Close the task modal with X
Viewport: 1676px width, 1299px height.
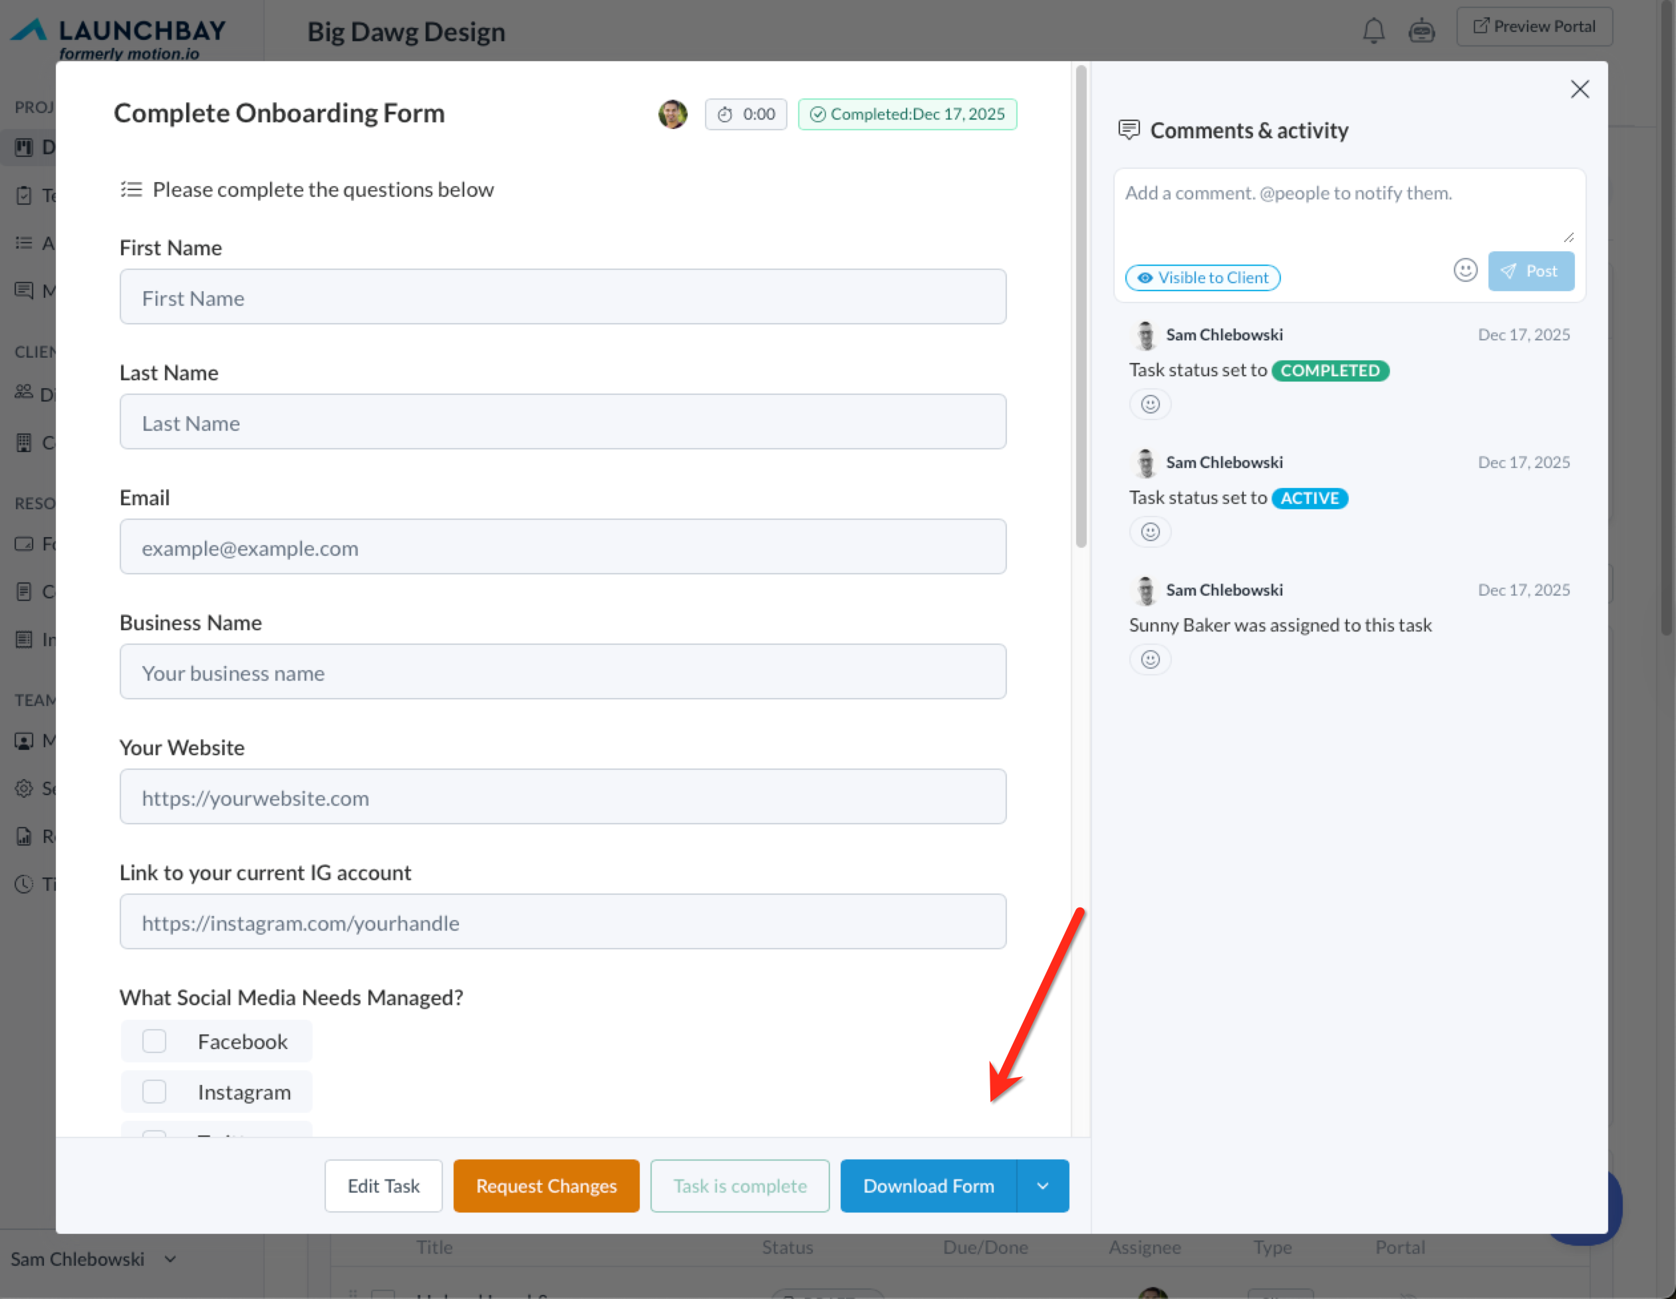point(1580,89)
